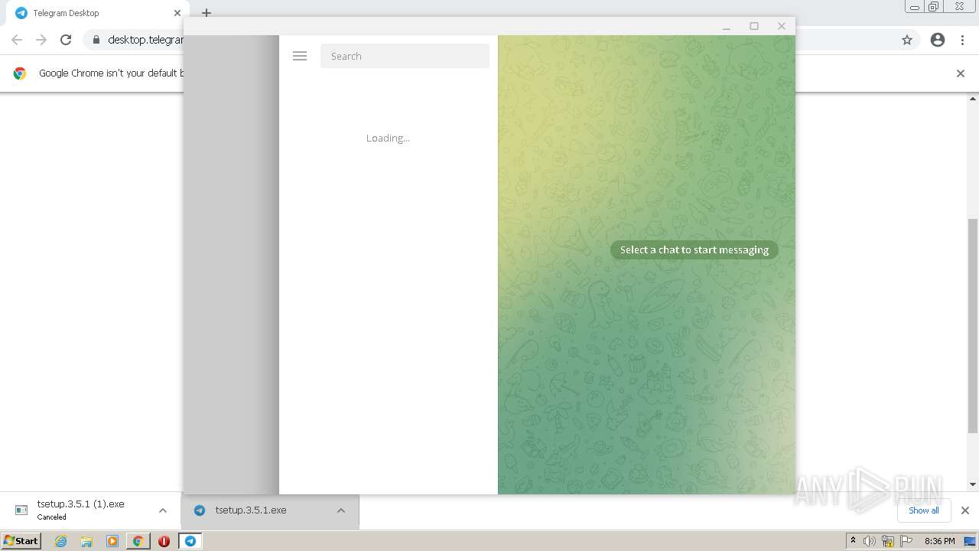Close the Telegram Desktop browser tab
Image resolution: width=979 pixels, height=551 pixels.
click(177, 13)
